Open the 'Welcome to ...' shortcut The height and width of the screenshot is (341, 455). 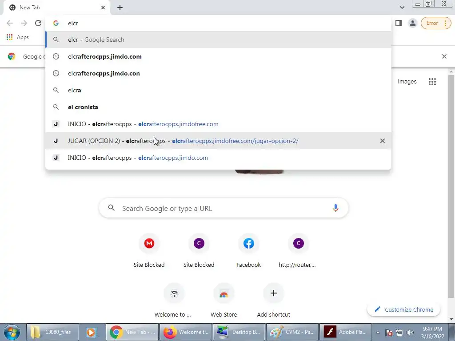[174, 301]
